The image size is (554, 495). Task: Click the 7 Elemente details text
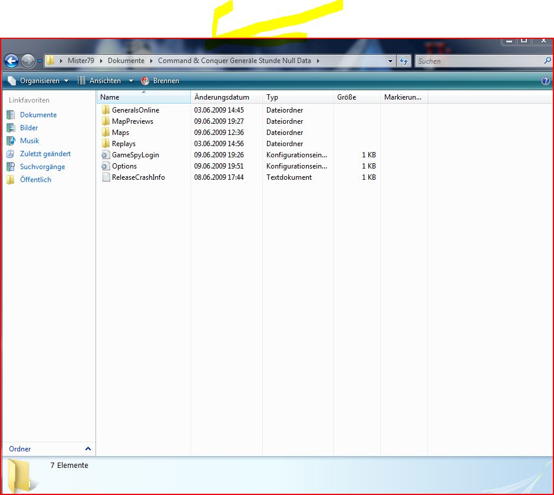click(x=70, y=465)
